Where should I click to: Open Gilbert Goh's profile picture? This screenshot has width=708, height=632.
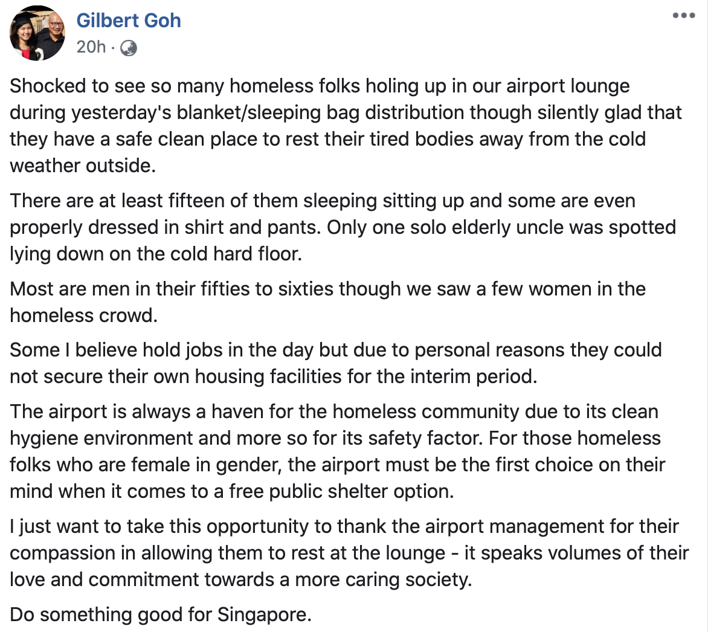[37, 33]
